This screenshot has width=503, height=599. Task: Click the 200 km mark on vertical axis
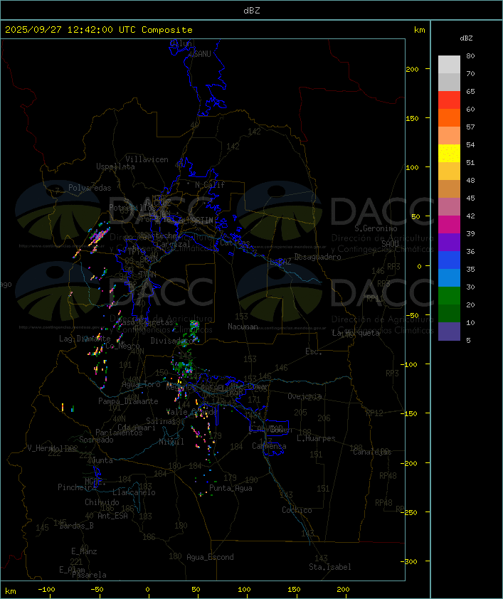tap(413, 69)
